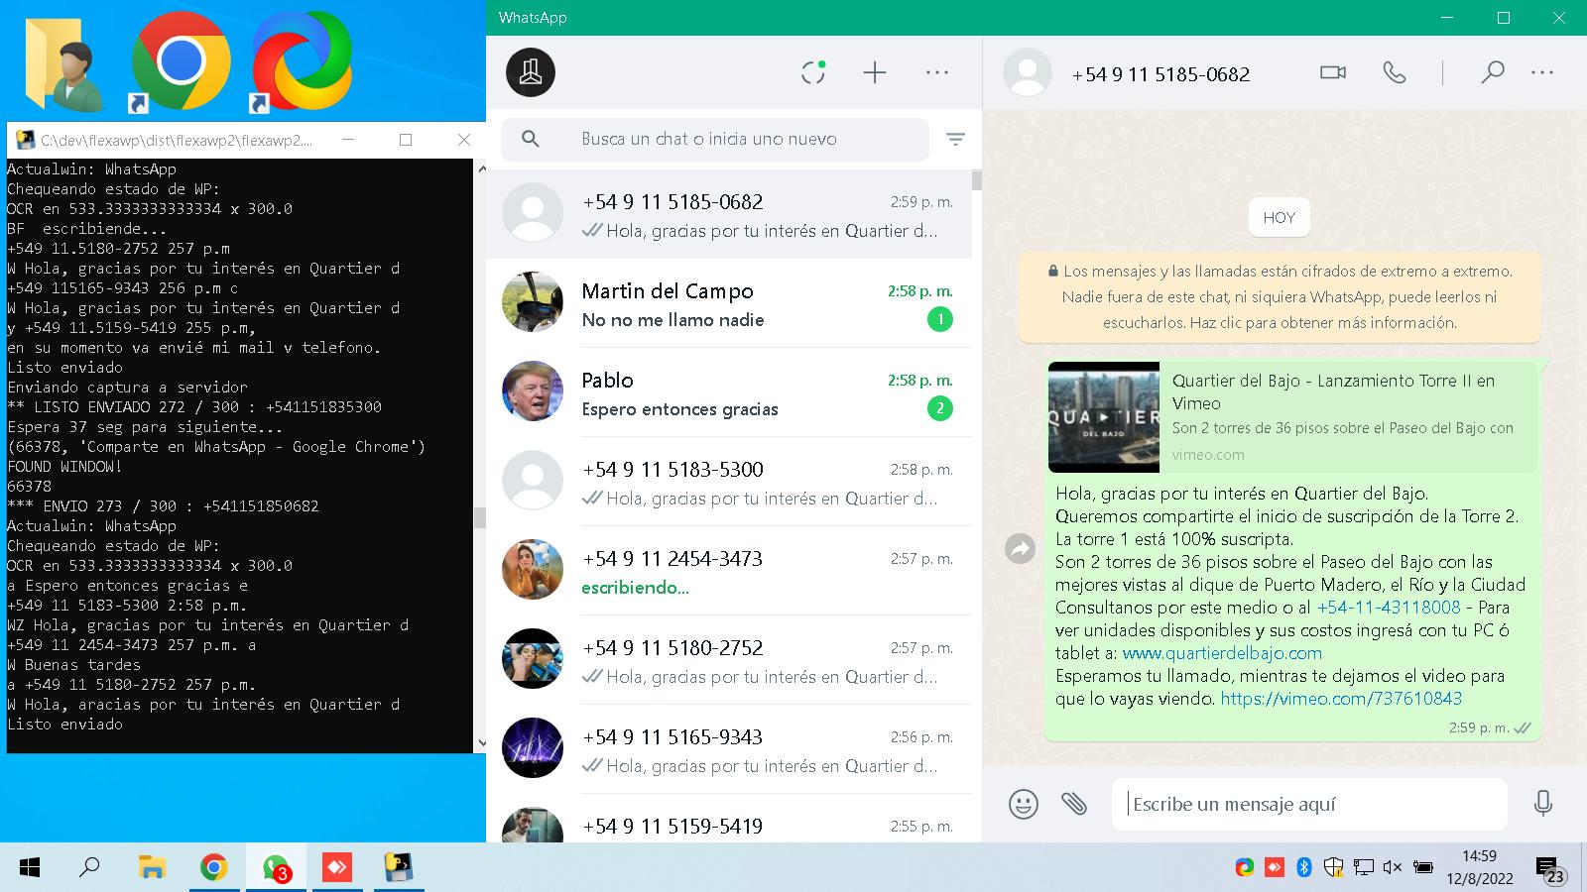Viewport: 1587px width, 892px height.
Task: Click the muted volume tray icon
Action: pos(1393,868)
